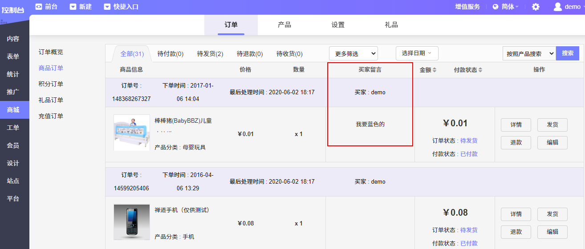Open the settings gear icon

coord(536,7)
